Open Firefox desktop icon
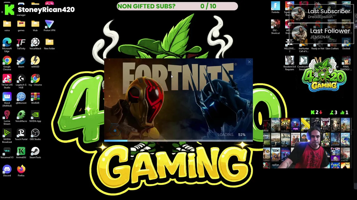Viewport: 357px width, 200px height. (x=21, y=171)
